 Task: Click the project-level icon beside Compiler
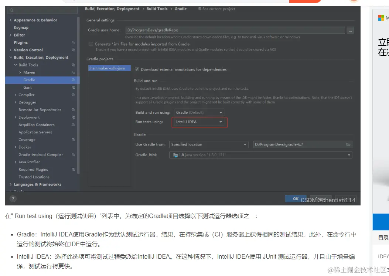tap(74, 95)
